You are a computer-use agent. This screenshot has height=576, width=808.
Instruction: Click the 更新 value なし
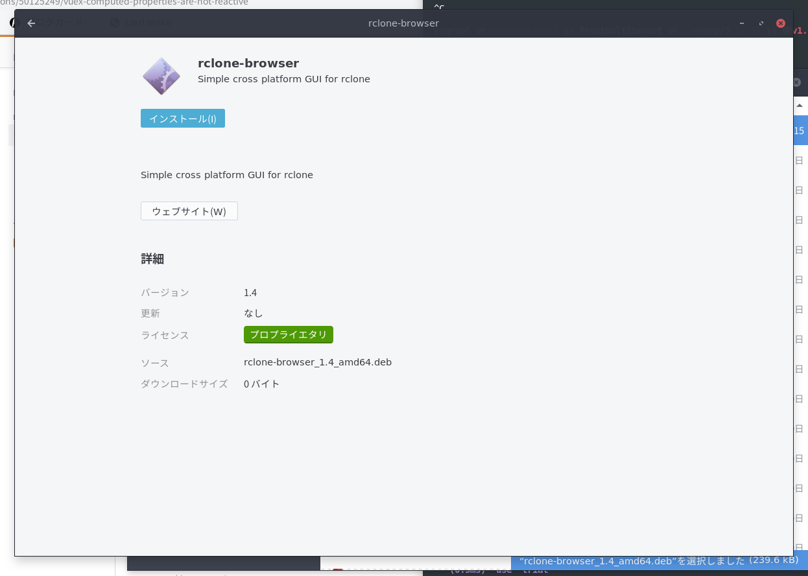click(253, 314)
